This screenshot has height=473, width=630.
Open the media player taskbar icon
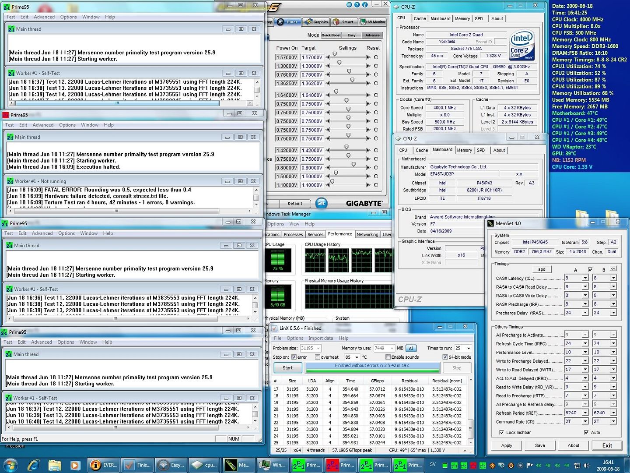coord(75,465)
